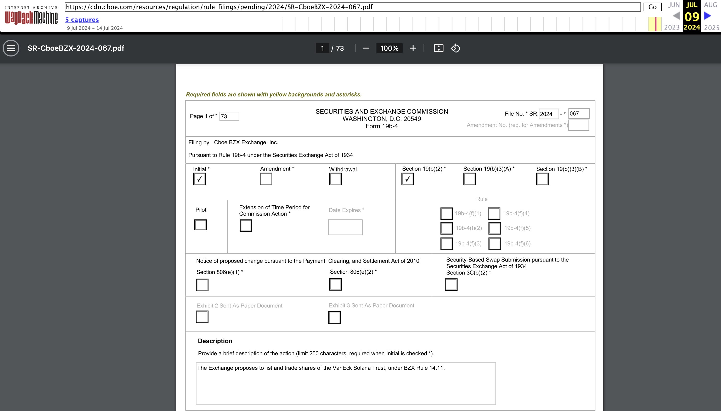Click the Wayback URL address field
This screenshot has height=411, width=721.
click(x=352, y=7)
